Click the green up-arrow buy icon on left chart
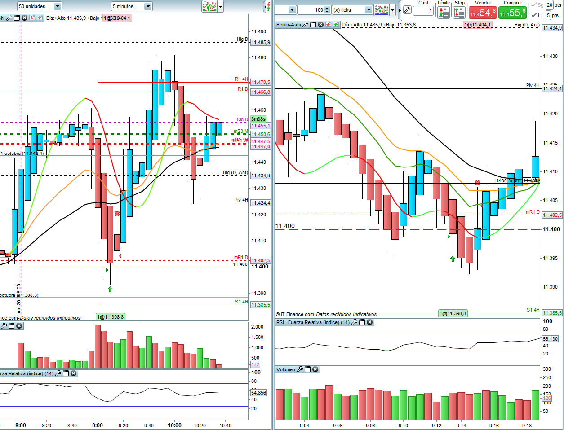The width and height of the screenshot is (564, 430). [40, 18]
